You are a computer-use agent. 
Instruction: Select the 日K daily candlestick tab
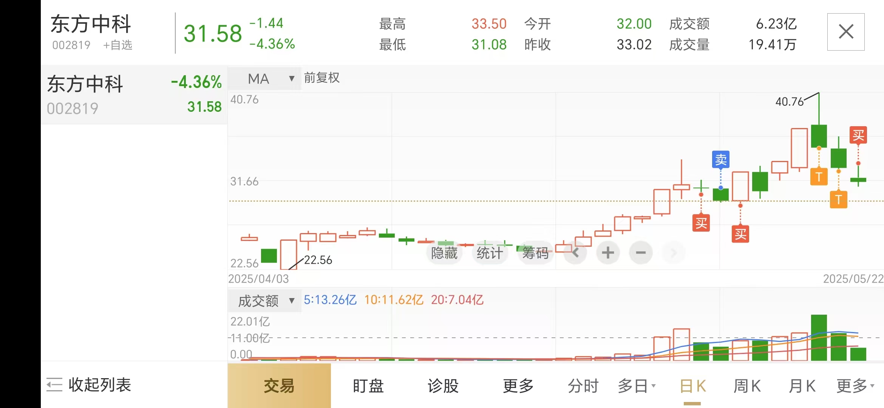pos(692,386)
